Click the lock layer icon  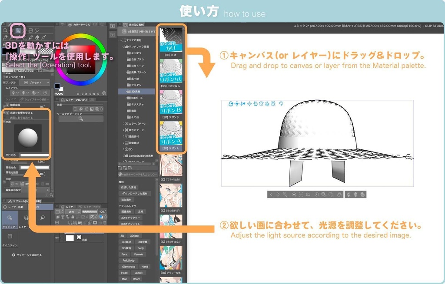coord(73,216)
